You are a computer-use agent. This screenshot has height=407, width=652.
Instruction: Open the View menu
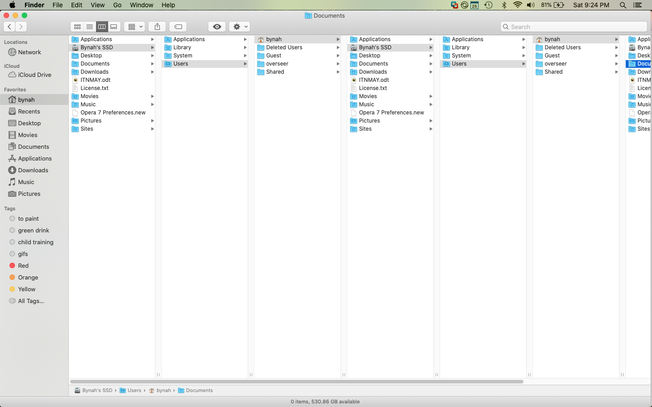pyautogui.click(x=98, y=5)
